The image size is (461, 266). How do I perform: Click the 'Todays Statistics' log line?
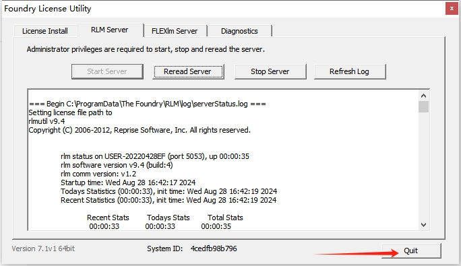pyautogui.click(x=168, y=191)
